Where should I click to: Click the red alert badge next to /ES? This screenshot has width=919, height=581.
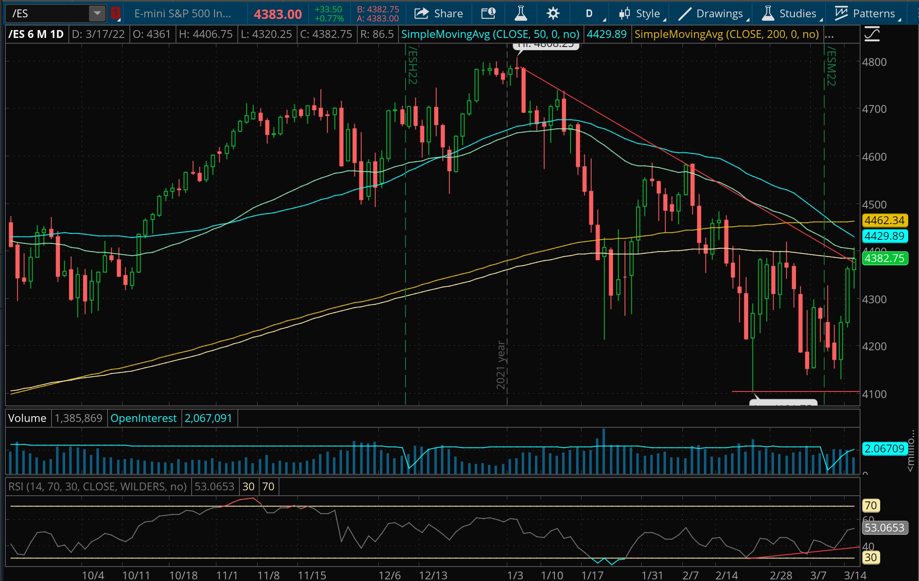[116, 12]
